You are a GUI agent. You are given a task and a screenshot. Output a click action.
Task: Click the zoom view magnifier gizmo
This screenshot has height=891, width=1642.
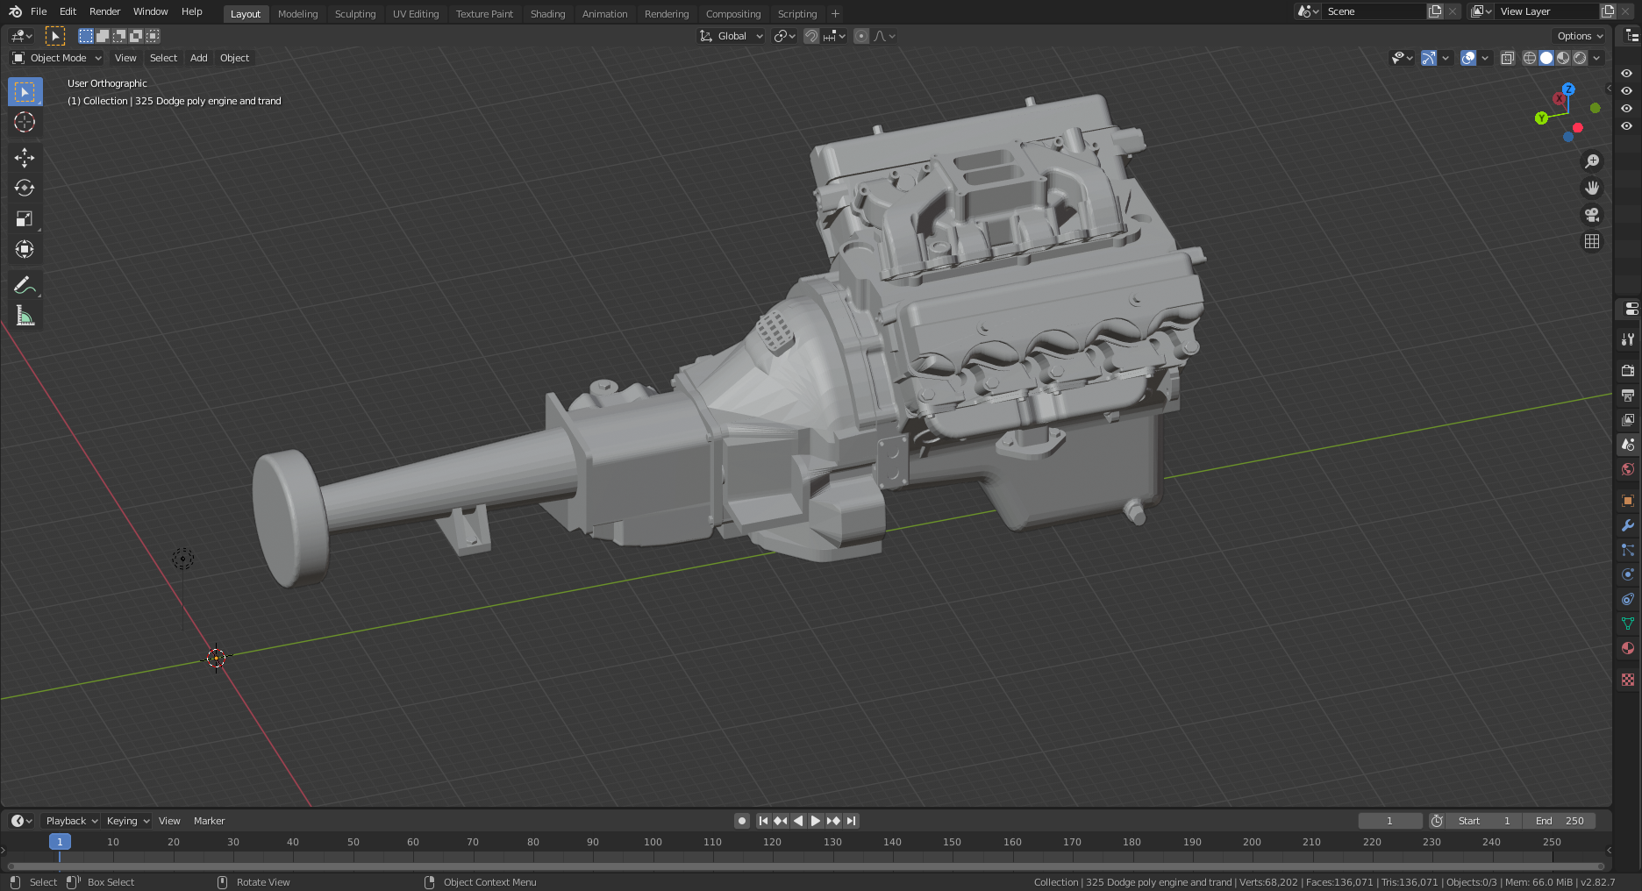tap(1592, 161)
